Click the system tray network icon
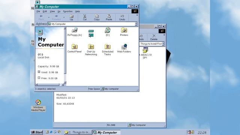This screenshot has width=240, height=135. pos(189,132)
